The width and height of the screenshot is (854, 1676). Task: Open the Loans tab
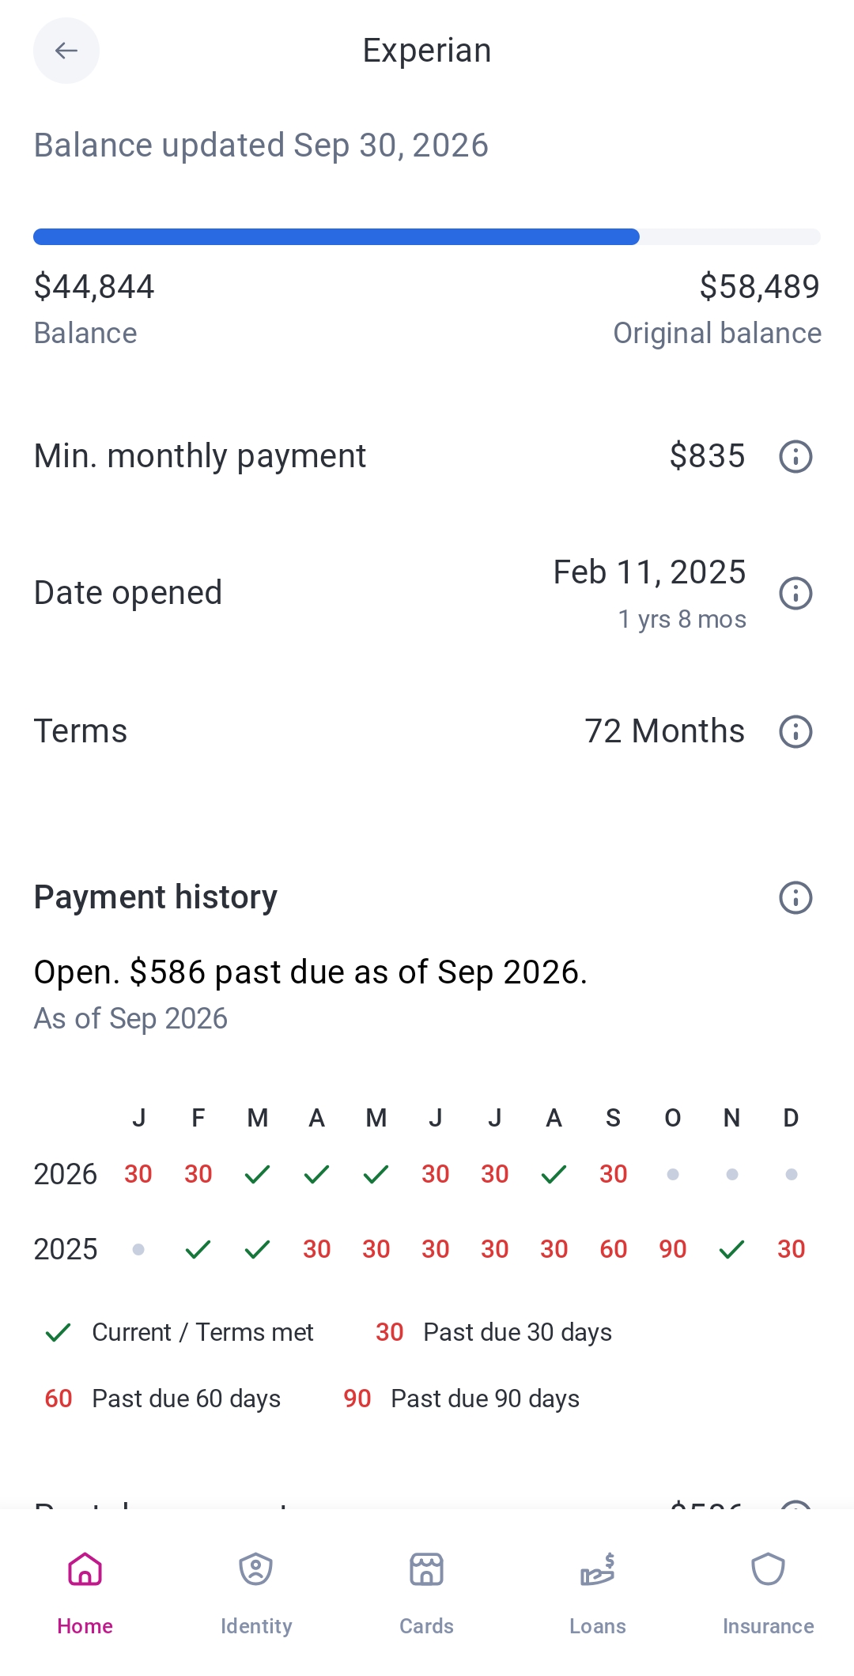[x=598, y=1593]
